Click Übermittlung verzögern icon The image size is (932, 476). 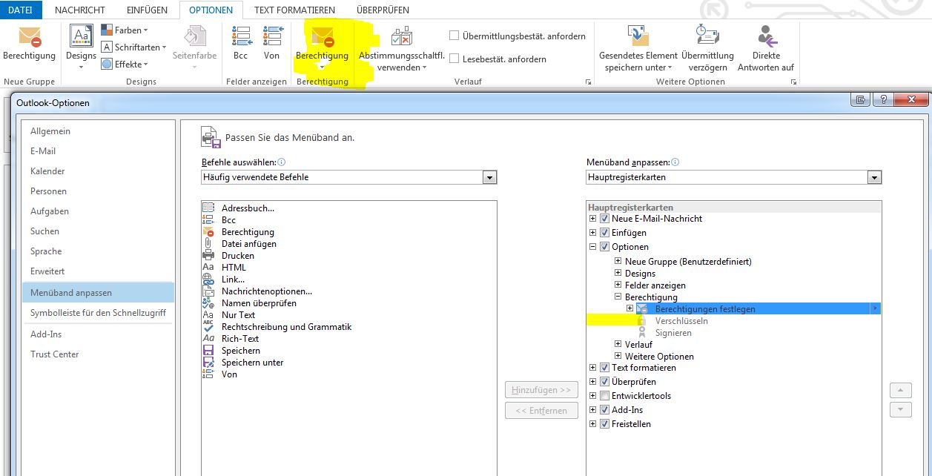[707, 36]
